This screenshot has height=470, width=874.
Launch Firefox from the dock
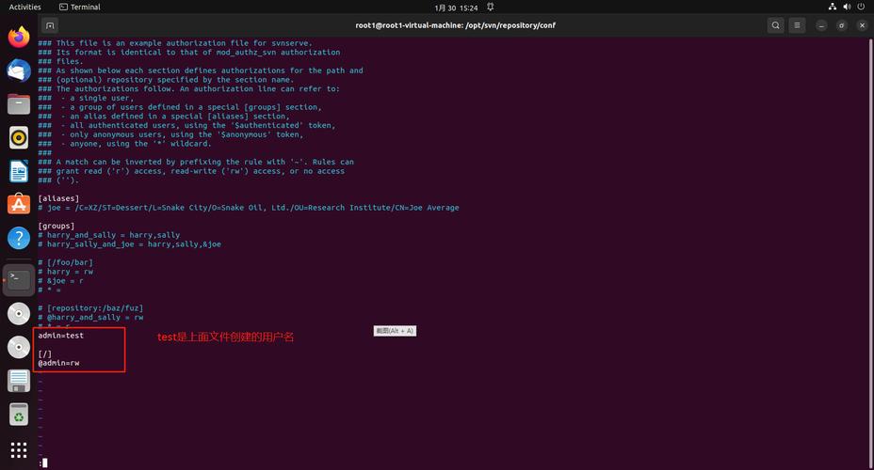point(19,37)
